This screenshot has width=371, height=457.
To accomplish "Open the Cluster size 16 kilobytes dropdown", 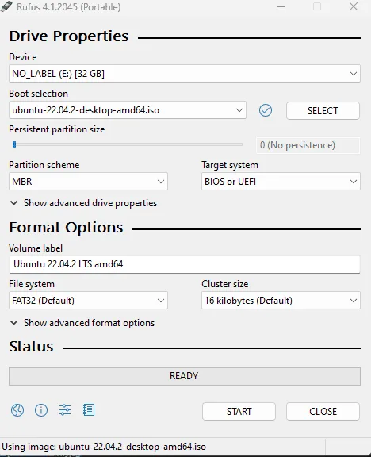I will 281,301.
